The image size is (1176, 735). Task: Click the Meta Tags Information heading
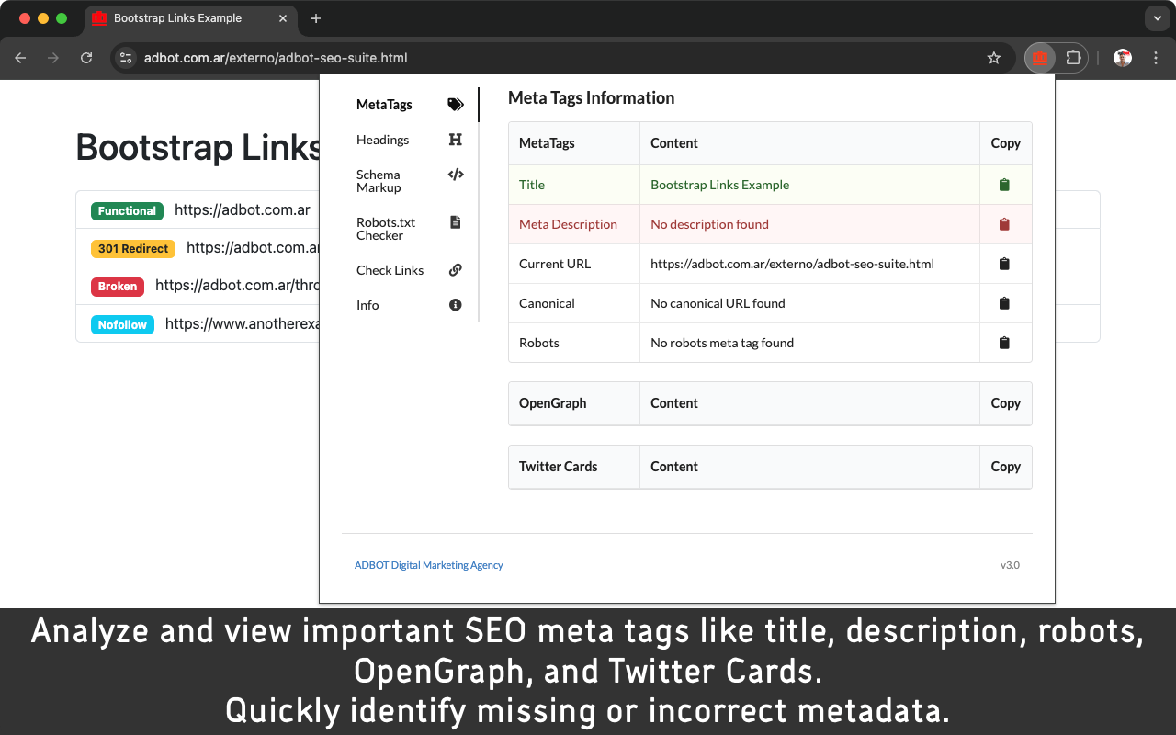coord(591,98)
